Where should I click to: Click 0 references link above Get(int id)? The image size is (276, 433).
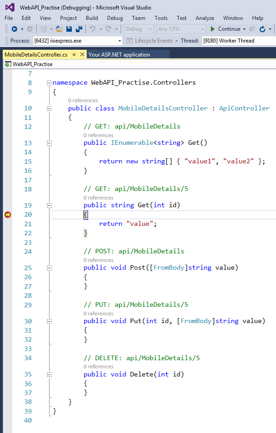tap(98, 198)
